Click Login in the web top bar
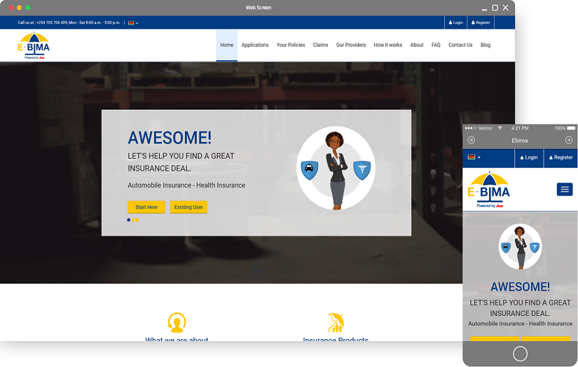This screenshot has width=578, height=367. [455, 22]
